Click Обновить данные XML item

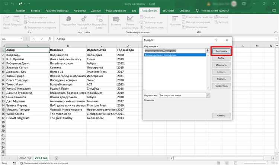[x=195, y=27]
